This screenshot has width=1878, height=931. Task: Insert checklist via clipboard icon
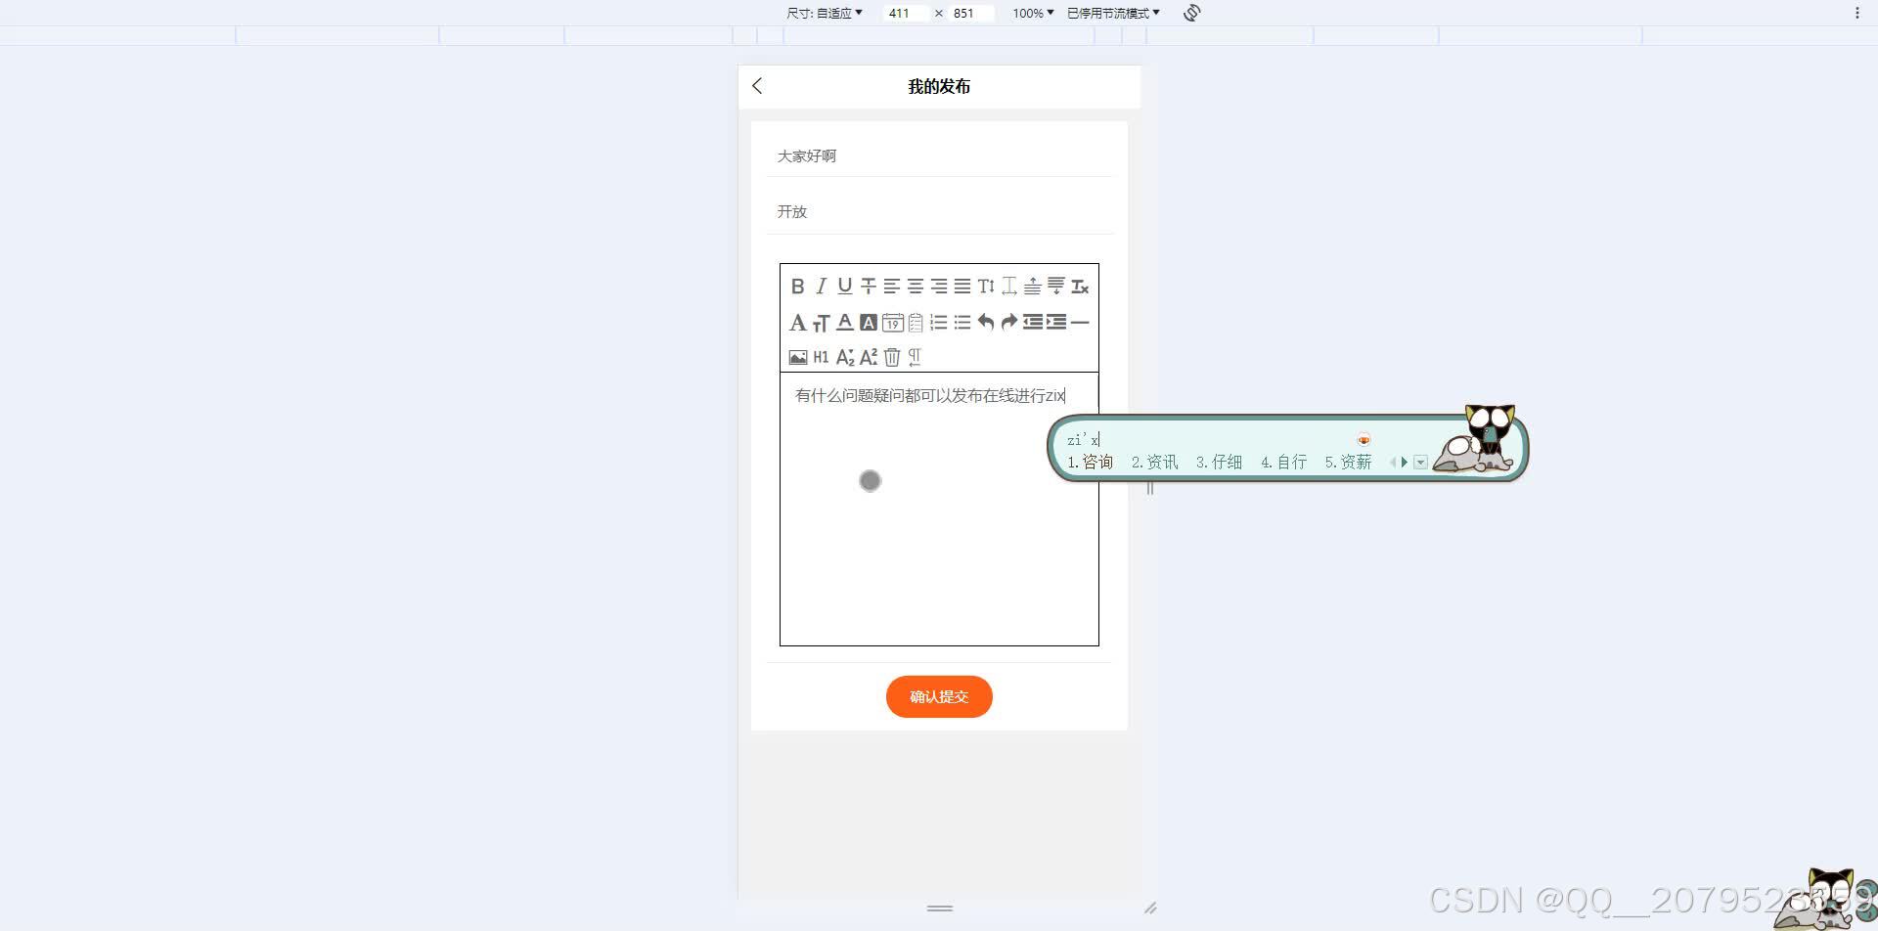(915, 323)
